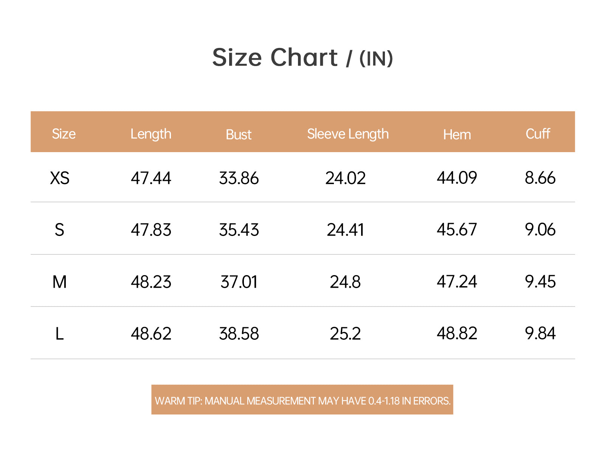605x453 pixels.
Task: Select the Cuff column header
Action: click(538, 134)
